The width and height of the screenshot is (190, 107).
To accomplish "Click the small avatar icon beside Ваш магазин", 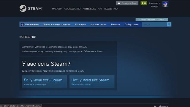I will 23,24.
